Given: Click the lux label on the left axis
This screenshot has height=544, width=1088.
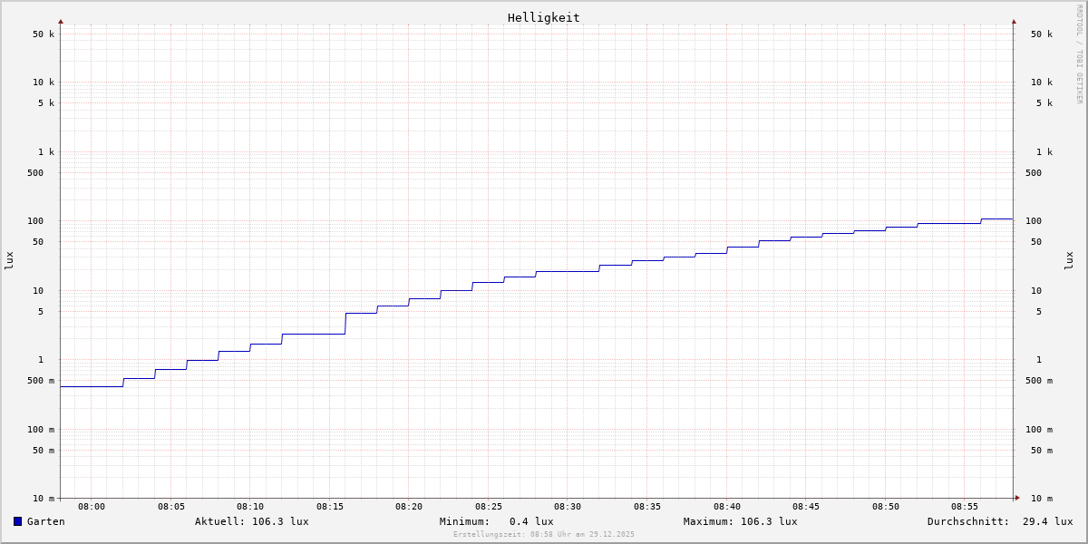Looking at the screenshot, I should [x=9, y=260].
